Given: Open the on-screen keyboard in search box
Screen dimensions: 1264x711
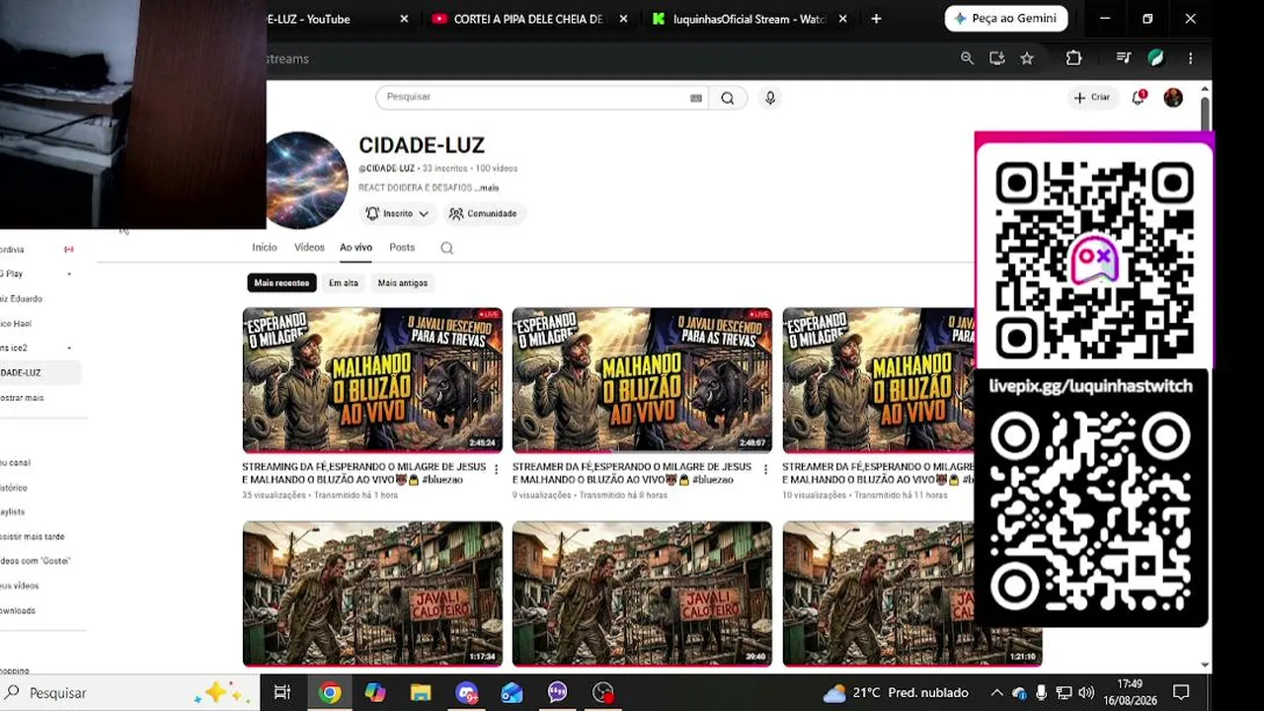Looking at the screenshot, I should click(696, 98).
